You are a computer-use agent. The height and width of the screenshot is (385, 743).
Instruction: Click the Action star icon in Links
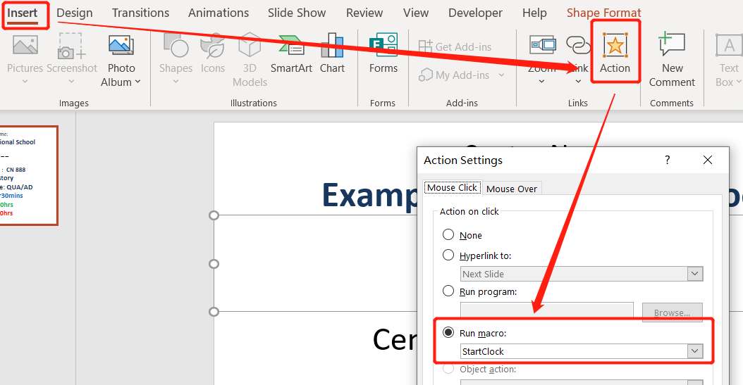coord(615,46)
